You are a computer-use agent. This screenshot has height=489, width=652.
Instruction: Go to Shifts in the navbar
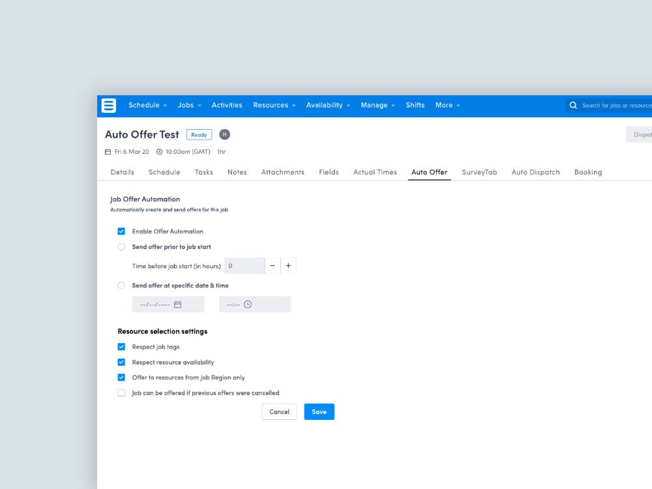tap(415, 105)
